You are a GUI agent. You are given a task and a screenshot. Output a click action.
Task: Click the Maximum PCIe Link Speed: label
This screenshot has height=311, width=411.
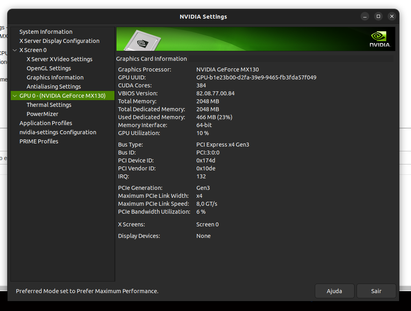tap(153, 204)
